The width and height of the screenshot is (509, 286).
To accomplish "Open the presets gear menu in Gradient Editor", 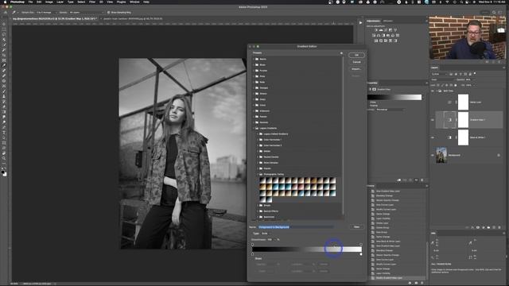I will [x=341, y=53].
